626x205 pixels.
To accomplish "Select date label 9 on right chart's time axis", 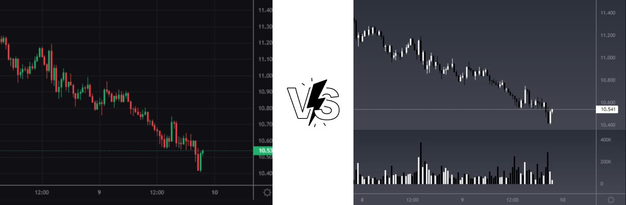I will pos(462,200).
